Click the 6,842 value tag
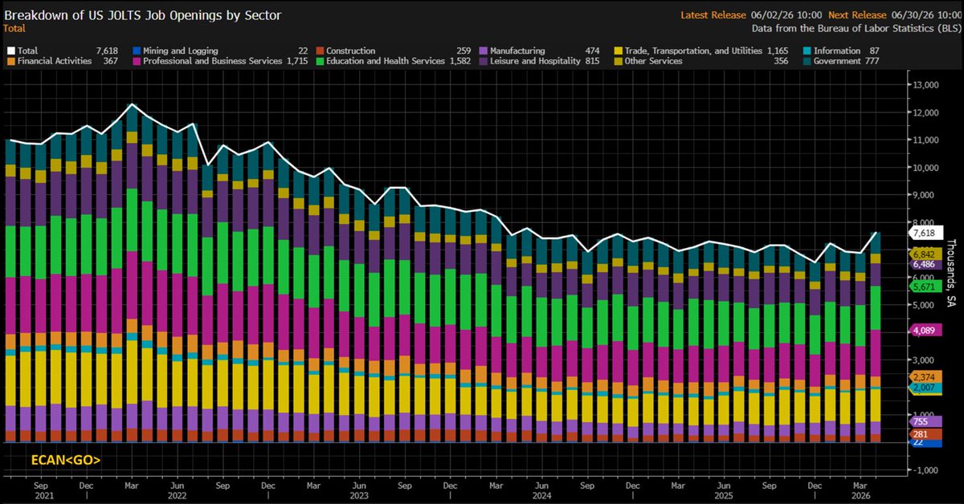The width and height of the screenshot is (964, 504). pyautogui.click(x=925, y=254)
